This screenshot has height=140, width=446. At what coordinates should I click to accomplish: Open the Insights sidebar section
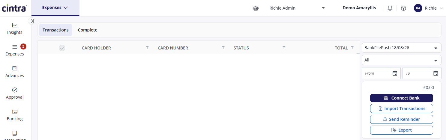tap(15, 29)
